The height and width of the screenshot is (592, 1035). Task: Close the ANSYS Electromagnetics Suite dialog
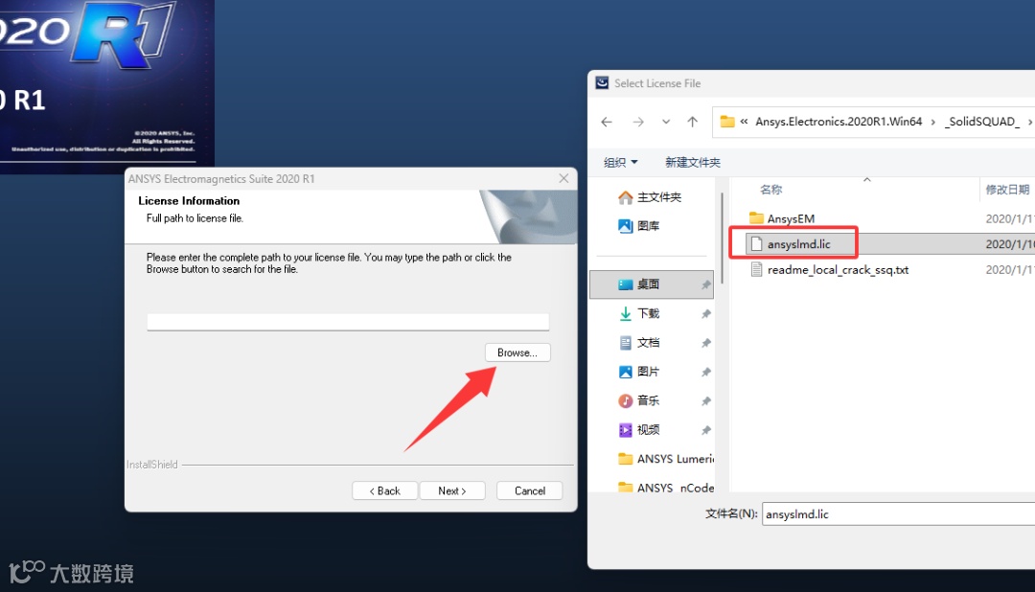click(x=563, y=178)
